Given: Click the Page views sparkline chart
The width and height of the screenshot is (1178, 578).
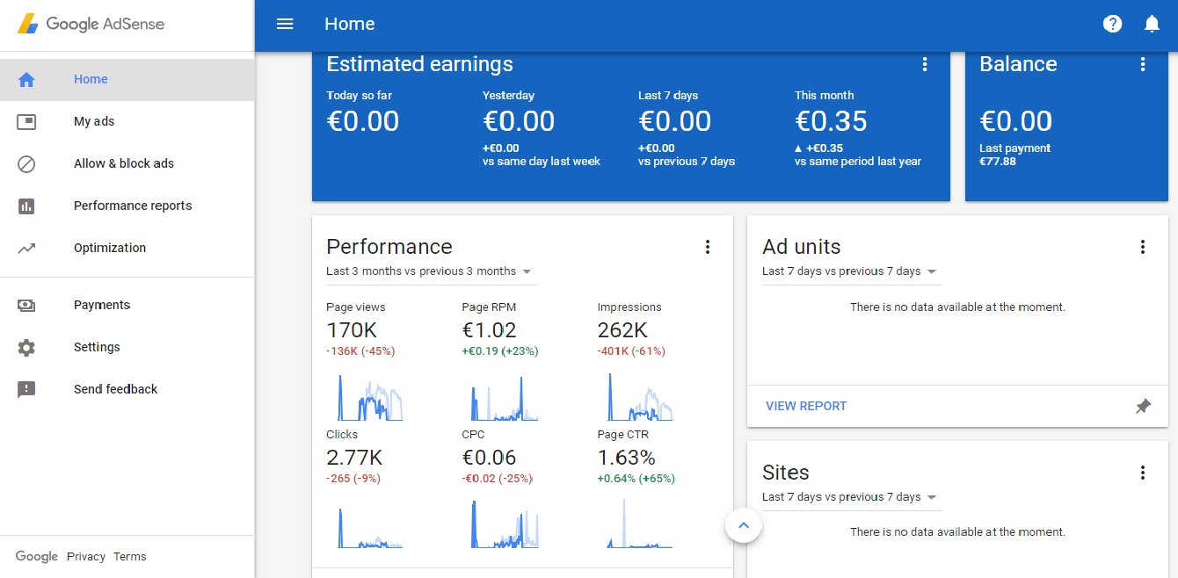Looking at the screenshot, I should [x=370, y=397].
